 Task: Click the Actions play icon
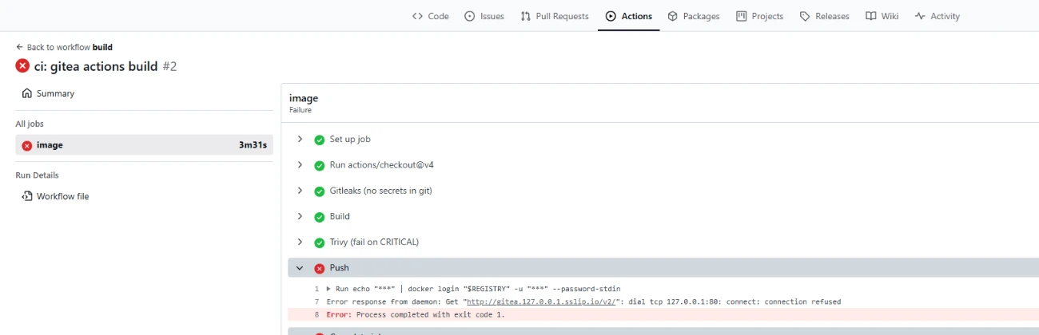611,16
